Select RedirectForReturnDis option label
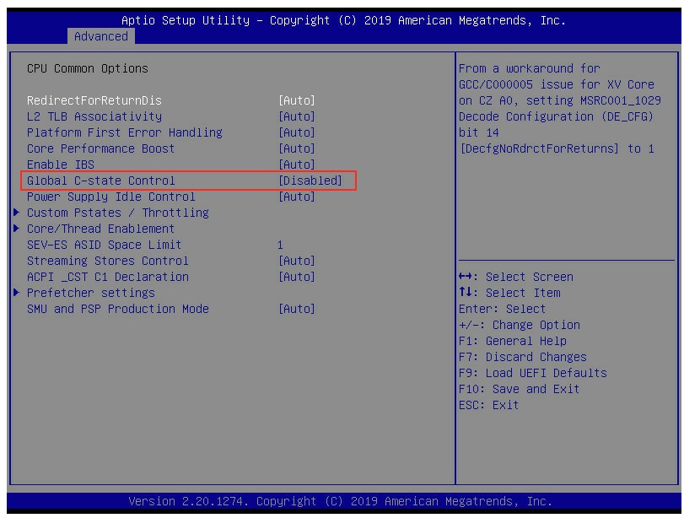The height and width of the screenshot is (518, 684). (94, 100)
